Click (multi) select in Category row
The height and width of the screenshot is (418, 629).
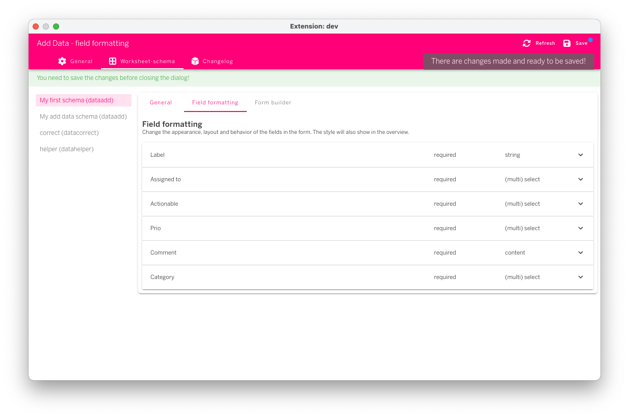pyautogui.click(x=522, y=277)
